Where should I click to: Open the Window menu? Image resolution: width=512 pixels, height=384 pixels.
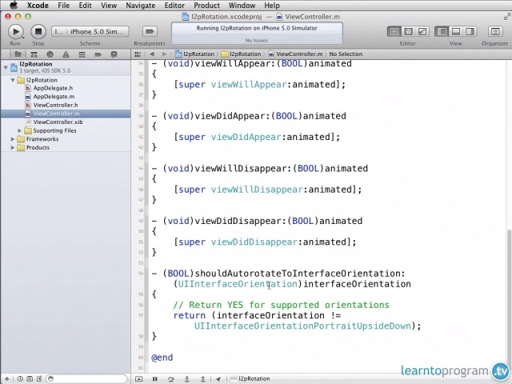242,6
